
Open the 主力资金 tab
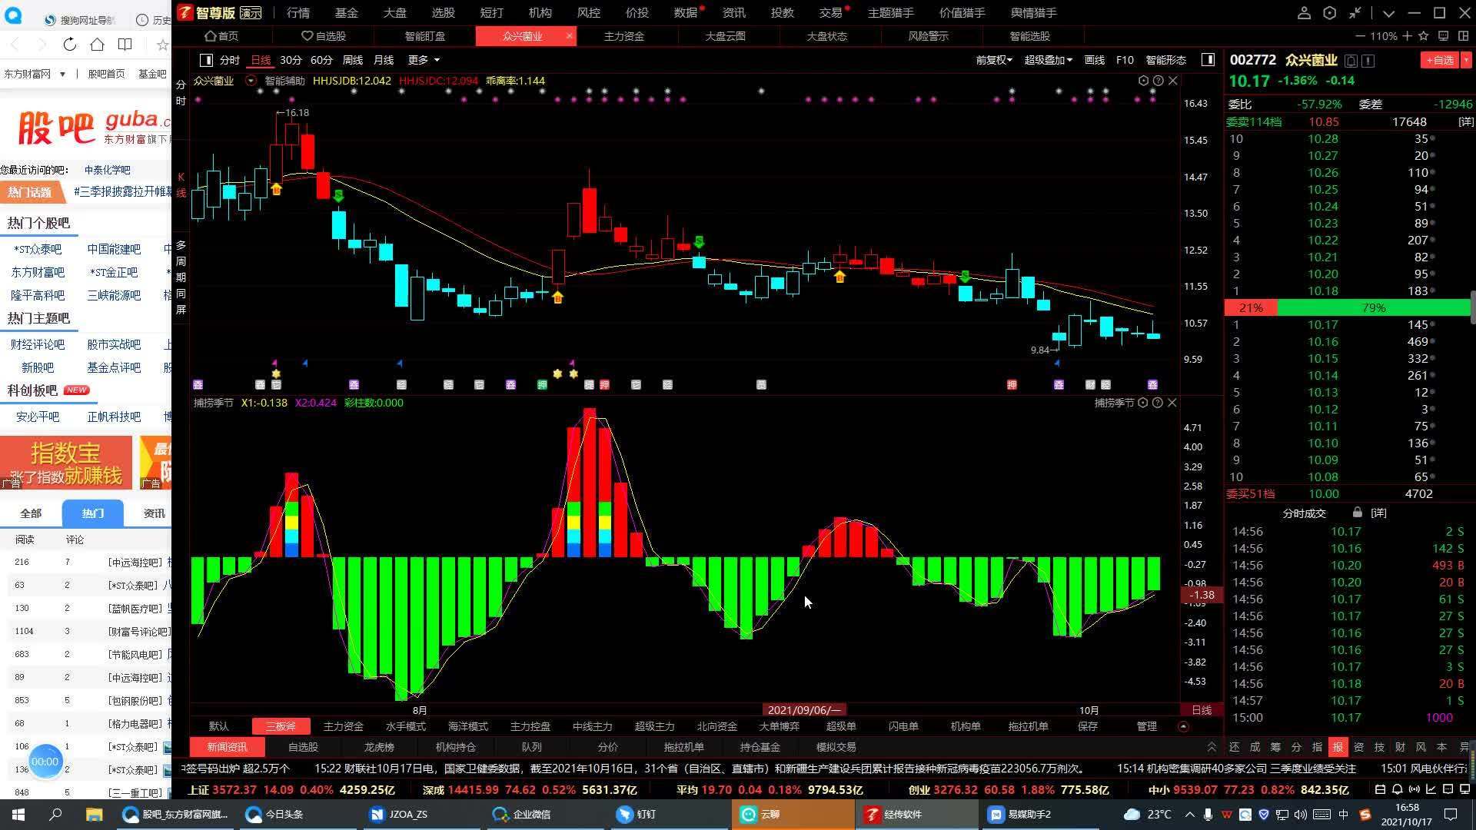(623, 36)
